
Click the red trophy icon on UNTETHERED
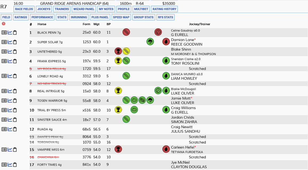(118, 51)
